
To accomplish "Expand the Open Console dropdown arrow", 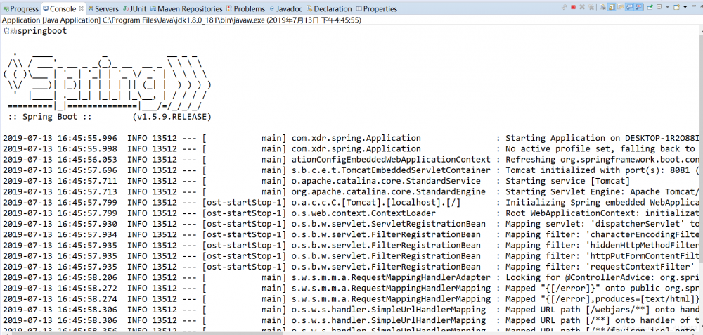I will (685, 7).
